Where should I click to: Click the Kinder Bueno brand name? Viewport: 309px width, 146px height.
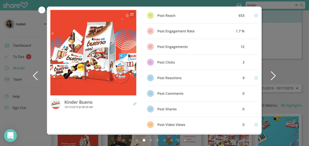pyautogui.click(x=78, y=102)
